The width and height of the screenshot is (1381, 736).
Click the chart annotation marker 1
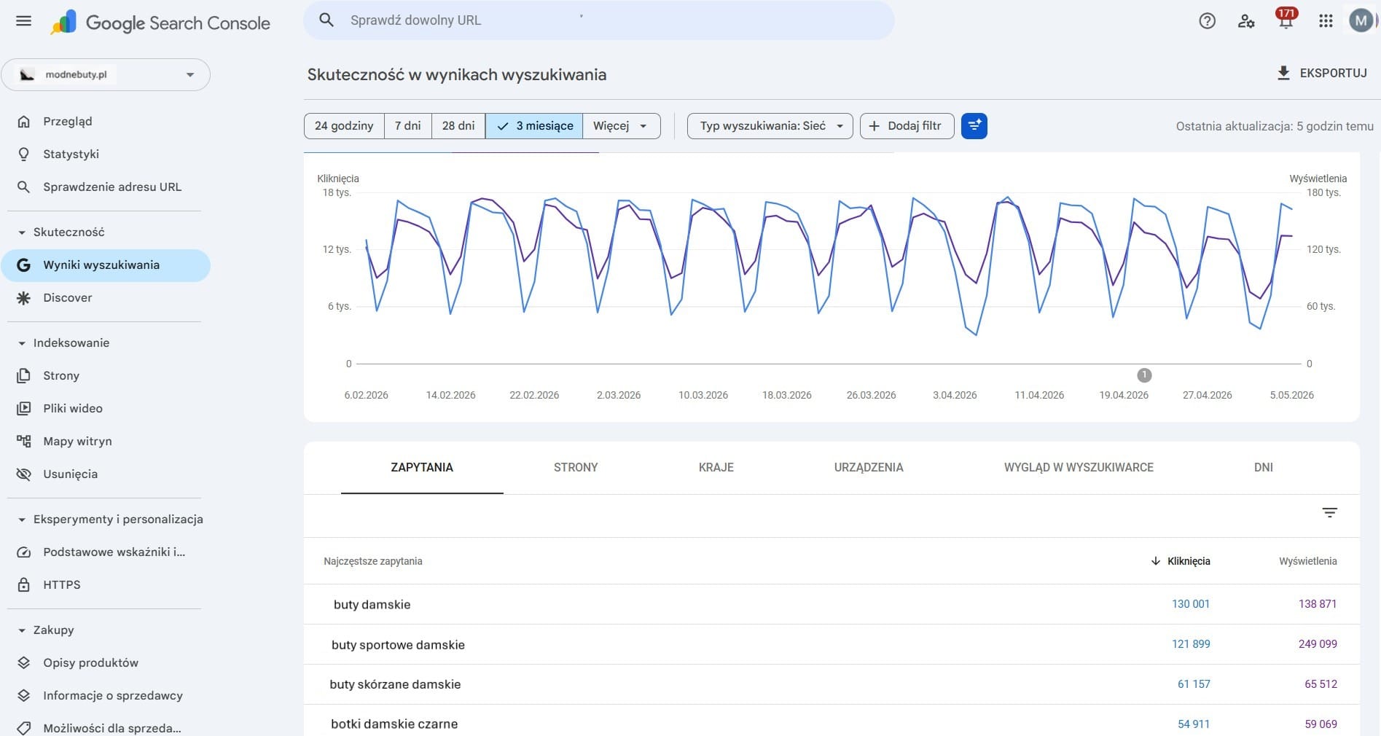pyautogui.click(x=1144, y=375)
